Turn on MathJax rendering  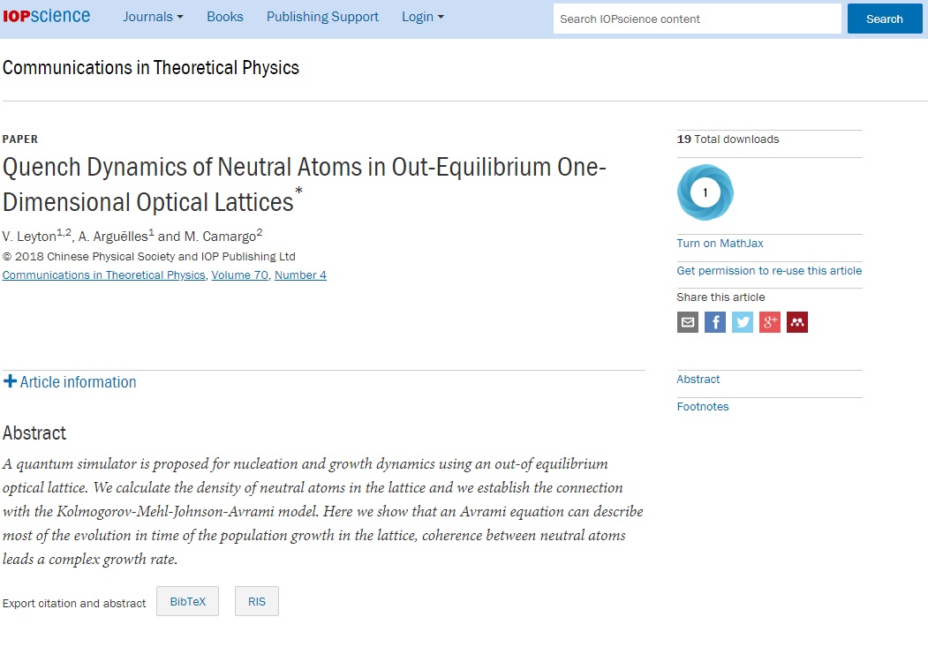[720, 244]
